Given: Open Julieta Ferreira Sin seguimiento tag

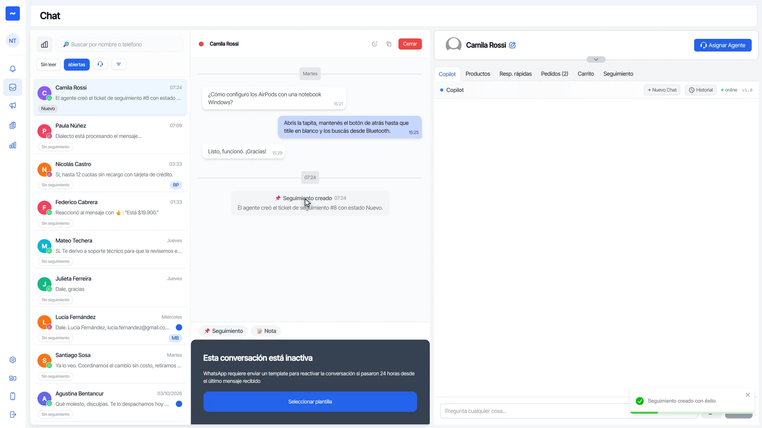Looking at the screenshot, I should click(x=56, y=300).
